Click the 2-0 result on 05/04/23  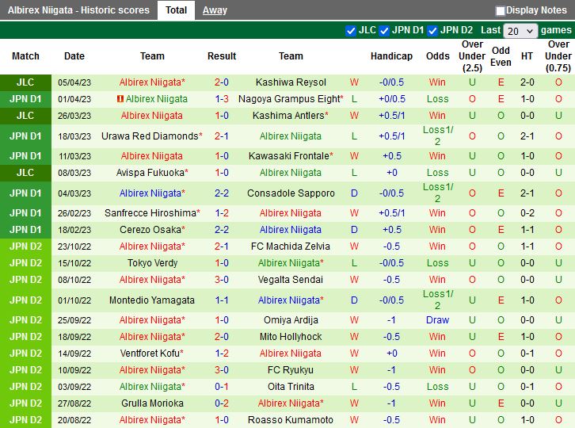coord(222,82)
